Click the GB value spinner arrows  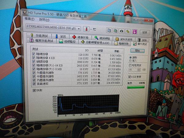point(139,70)
